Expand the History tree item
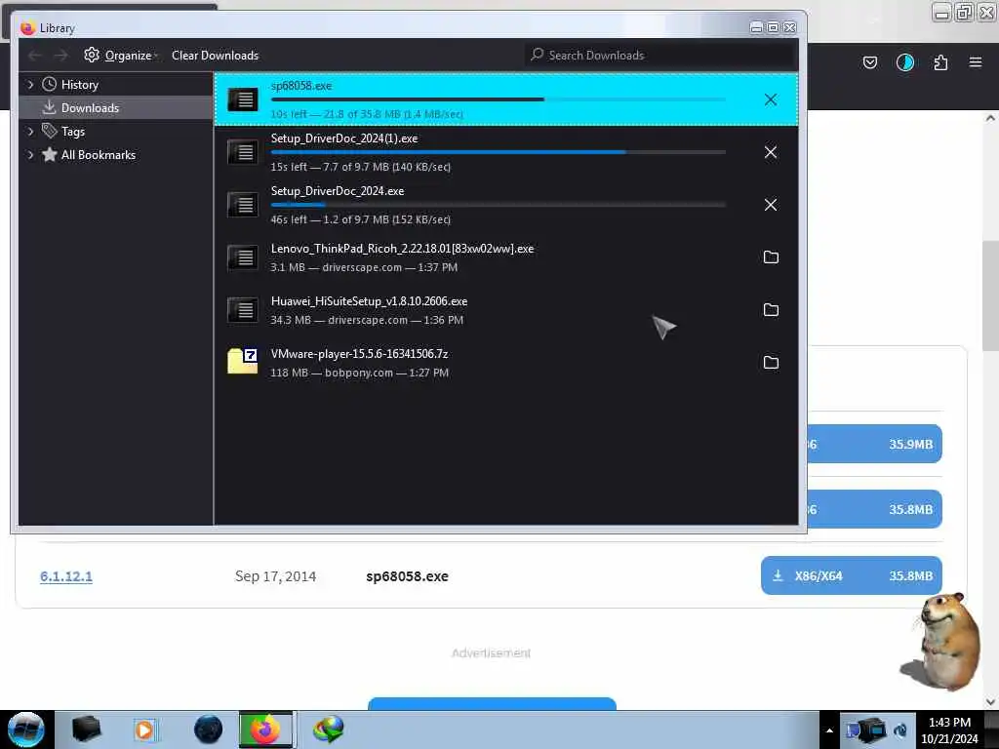The height and width of the screenshot is (749, 999). [30, 84]
